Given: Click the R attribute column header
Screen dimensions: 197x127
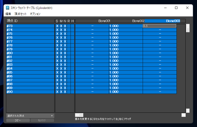Looking at the screenshot, I should pyautogui.click(x=69, y=21).
